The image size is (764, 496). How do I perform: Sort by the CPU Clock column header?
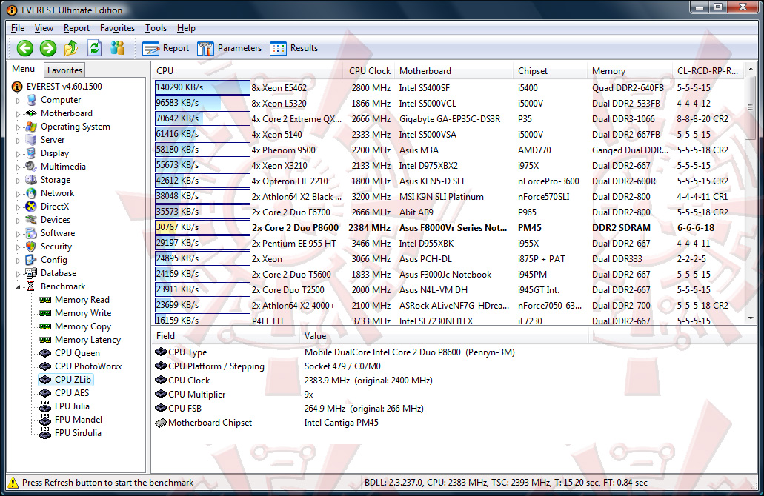tap(369, 71)
